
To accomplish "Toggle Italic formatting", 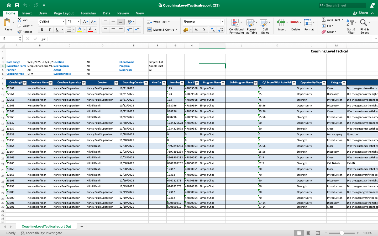I will point(49,30).
